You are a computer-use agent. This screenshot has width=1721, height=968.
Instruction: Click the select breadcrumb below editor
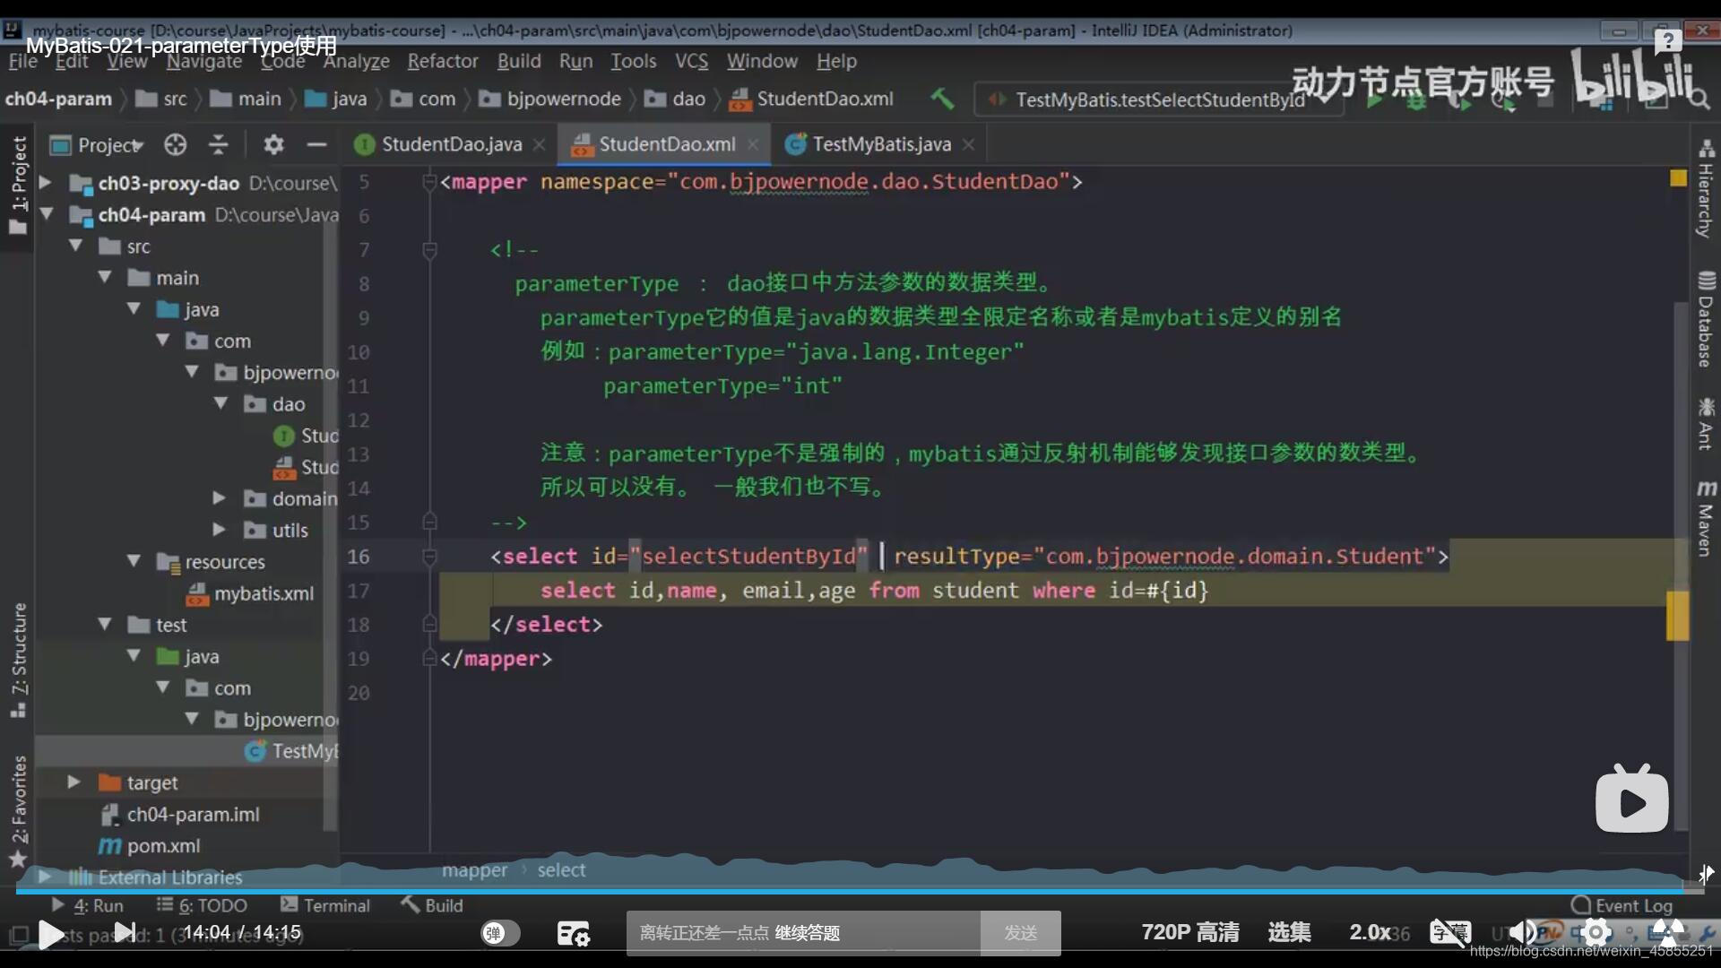[x=561, y=869]
